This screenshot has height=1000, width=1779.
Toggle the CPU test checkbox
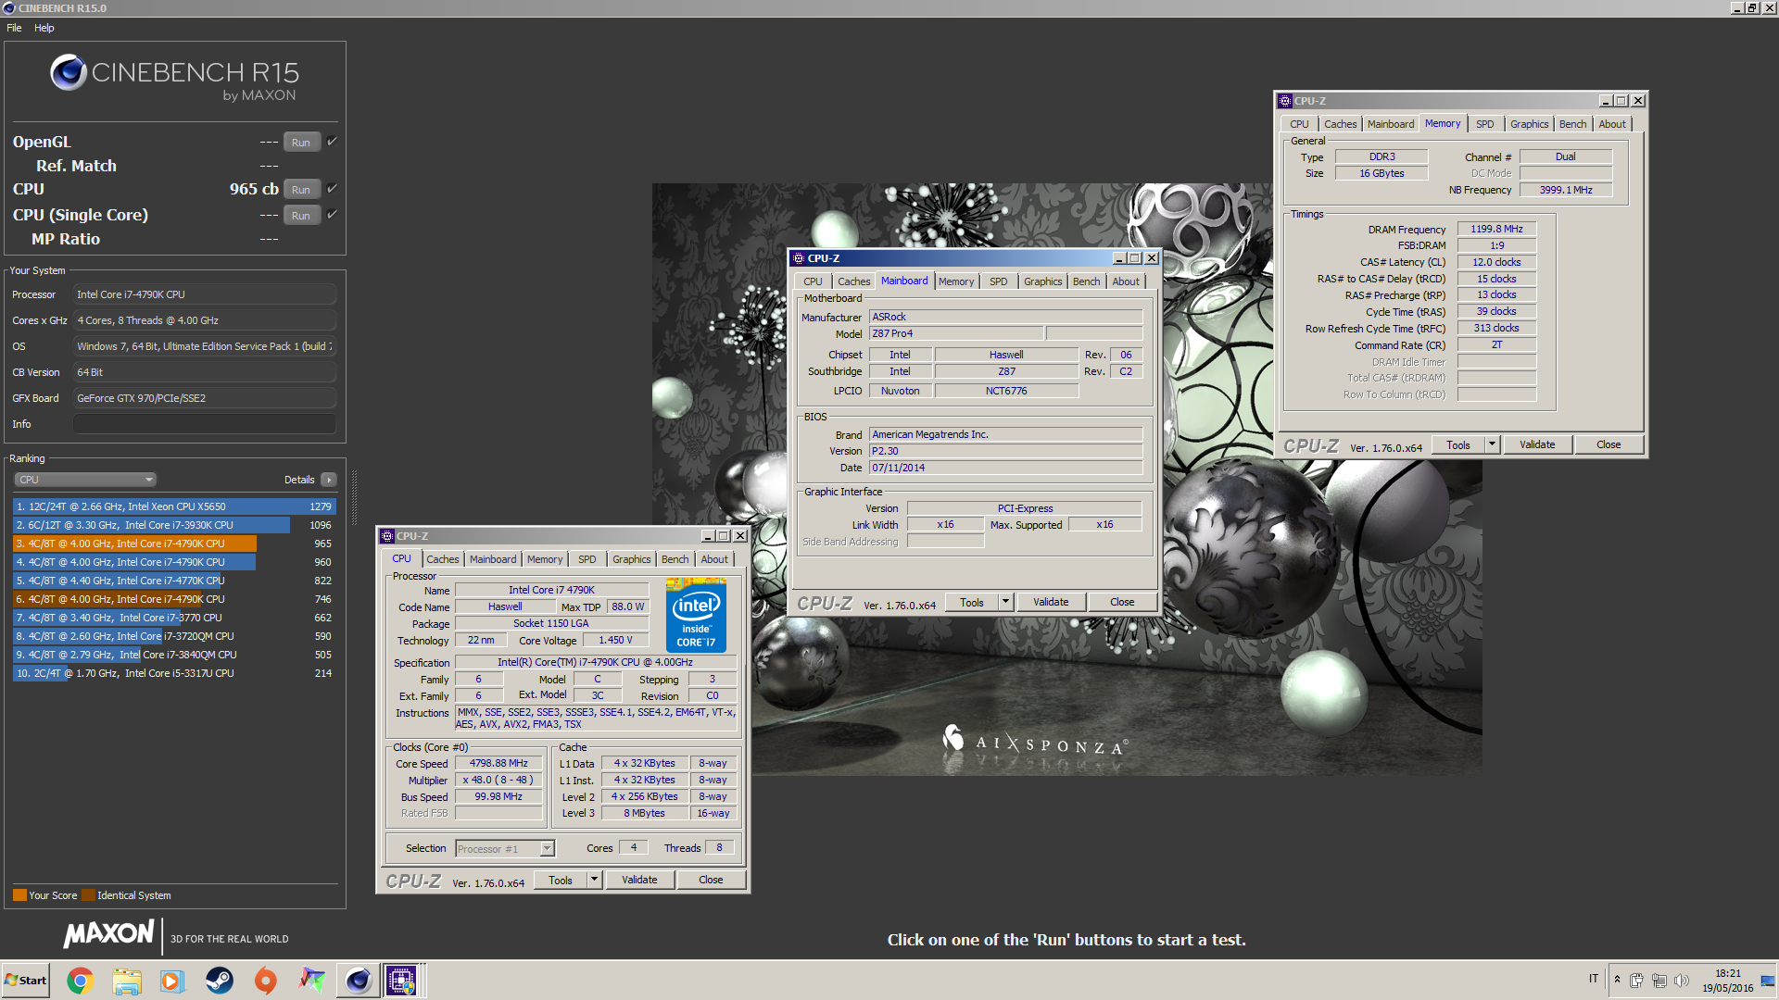[x=332, y=188]
